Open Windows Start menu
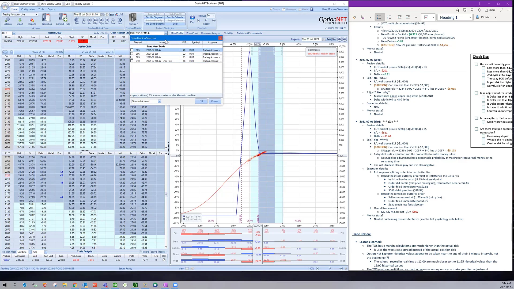The height and width of the screenshot is (289, 514). pyautogui.click(x=5, y=285)
